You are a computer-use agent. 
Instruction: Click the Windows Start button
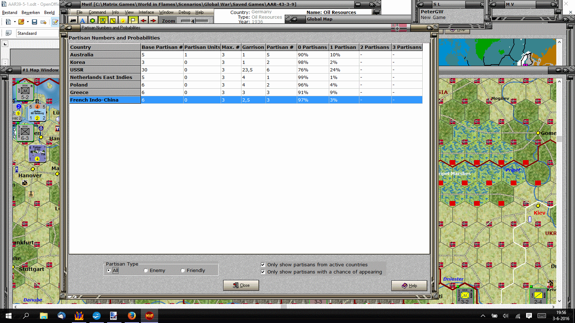pyautogui.click(x=9, y=316)
